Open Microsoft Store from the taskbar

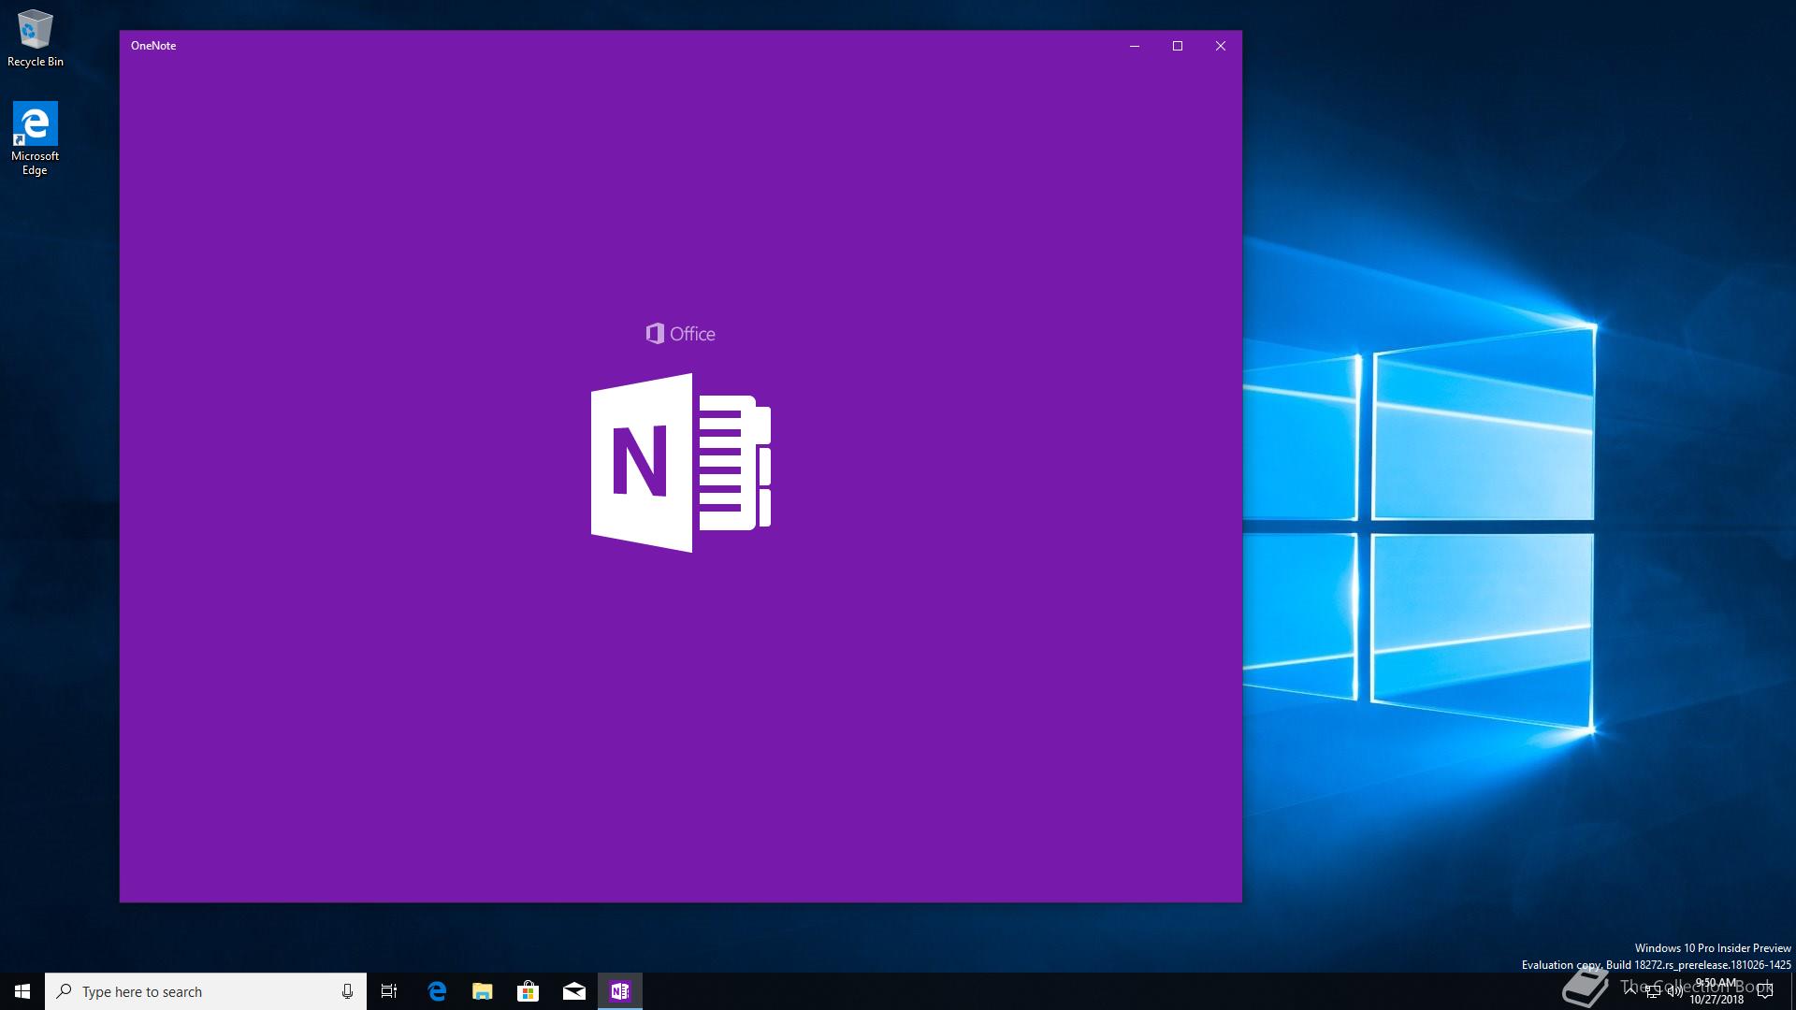click(x=529, y=991)
